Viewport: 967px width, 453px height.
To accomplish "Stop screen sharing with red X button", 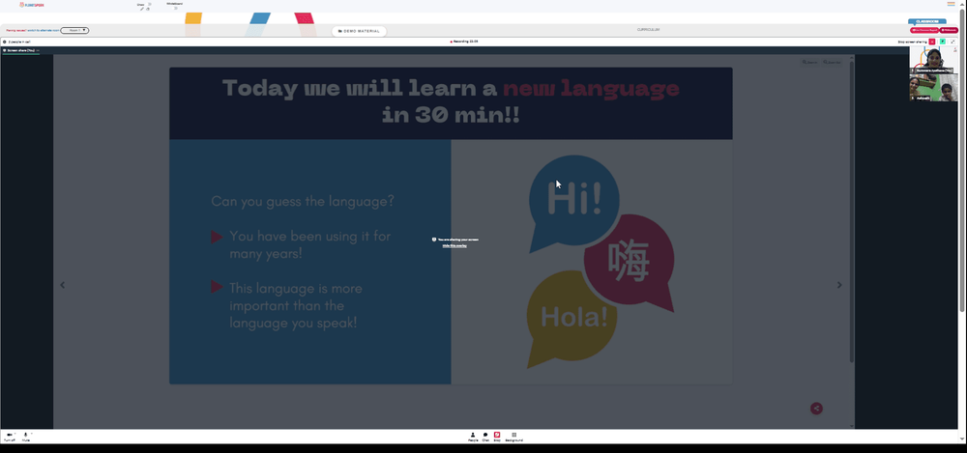I will [x=932, y=42].
